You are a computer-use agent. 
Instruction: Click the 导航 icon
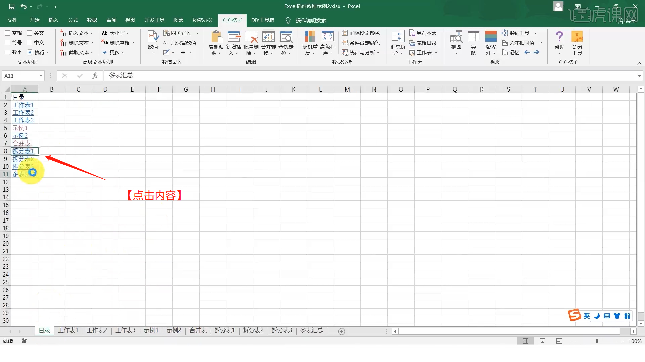tap(474, 36)
